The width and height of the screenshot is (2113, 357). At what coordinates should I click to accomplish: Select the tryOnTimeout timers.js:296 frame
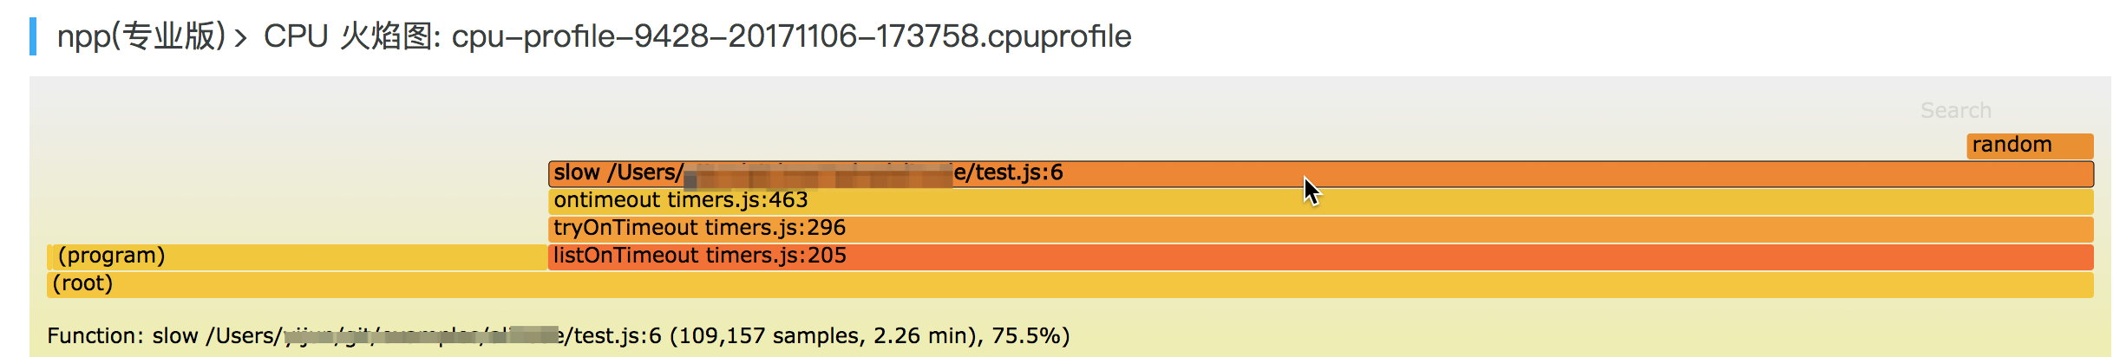click(1321, 229)
